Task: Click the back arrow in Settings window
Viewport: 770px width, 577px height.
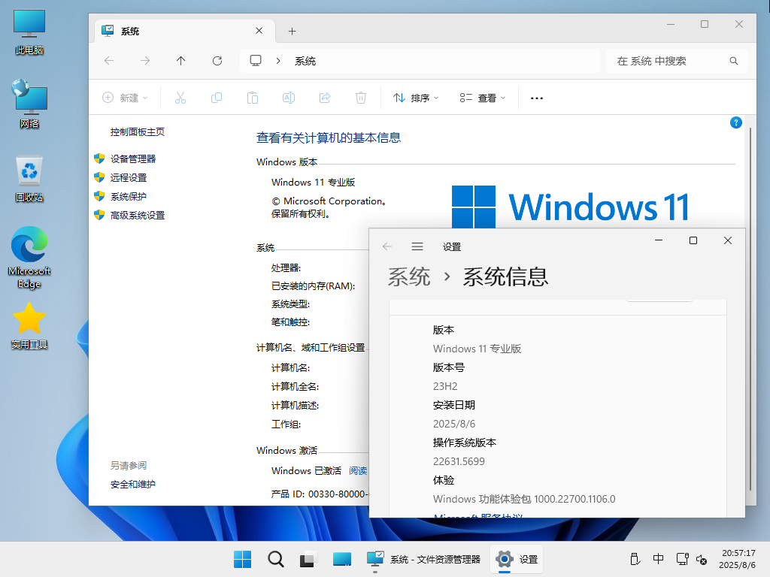Action: (387, 246)
